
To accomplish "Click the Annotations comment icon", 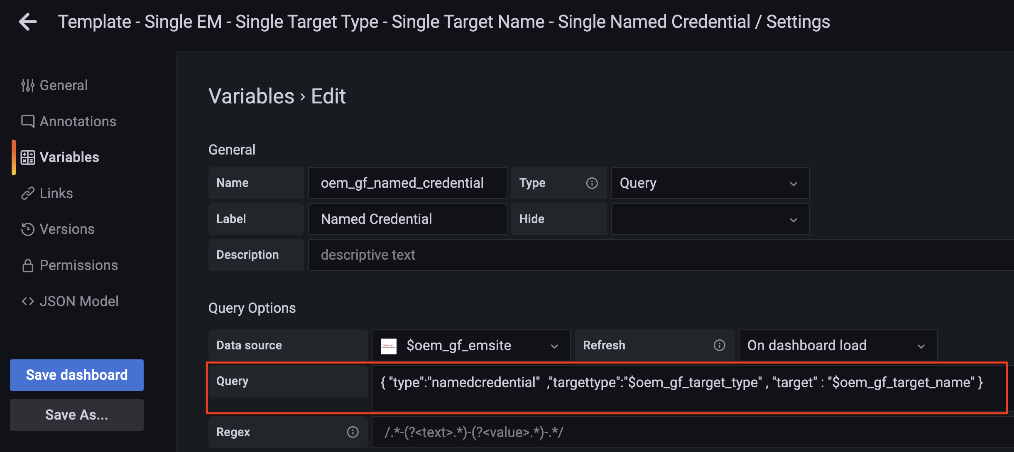I will (x=27, y=121).
